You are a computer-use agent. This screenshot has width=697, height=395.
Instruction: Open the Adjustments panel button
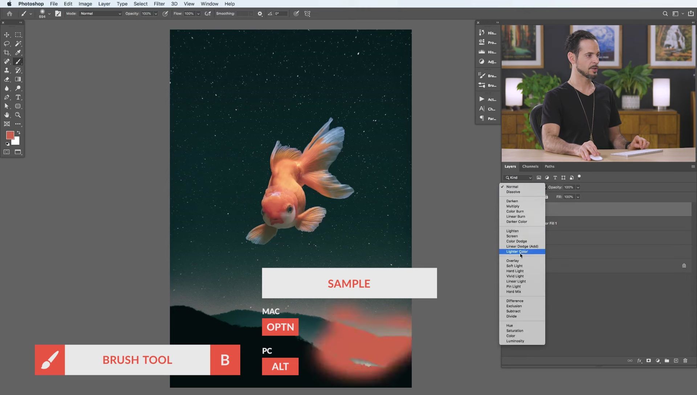click(x=488, y=62)
